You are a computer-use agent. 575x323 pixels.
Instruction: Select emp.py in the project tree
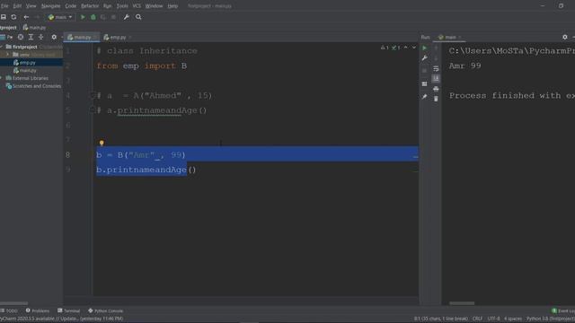tap(28, 63)
